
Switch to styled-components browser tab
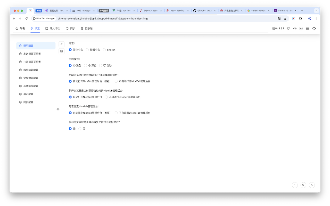click(x=259, y=11)
